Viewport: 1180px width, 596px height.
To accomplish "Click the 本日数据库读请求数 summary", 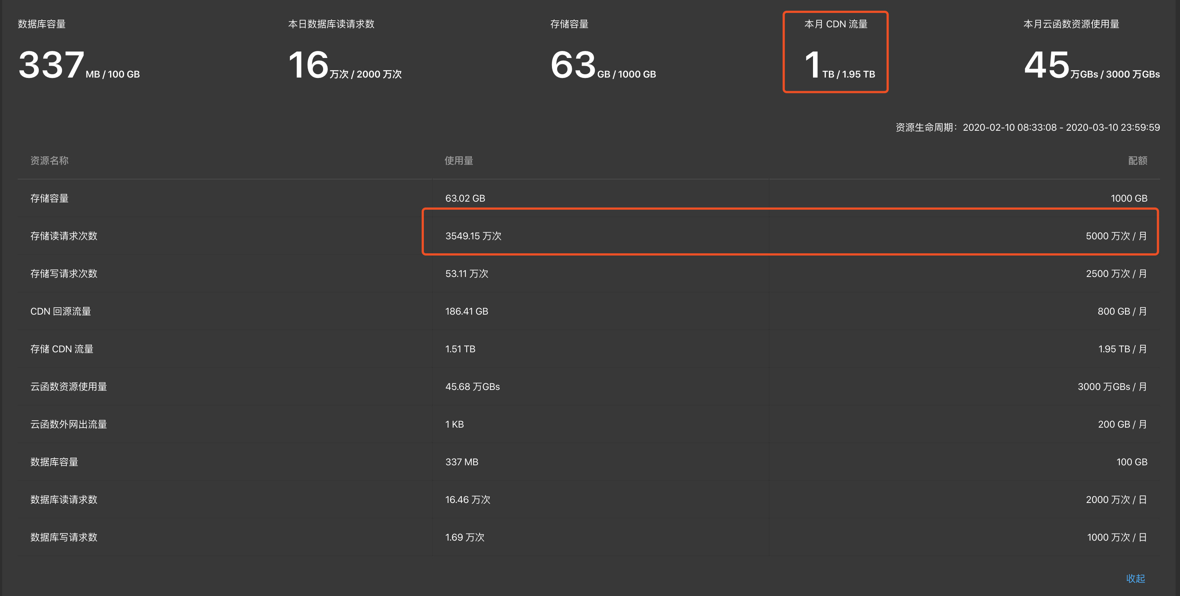I will pyautogui.click(x=344, y=52).
